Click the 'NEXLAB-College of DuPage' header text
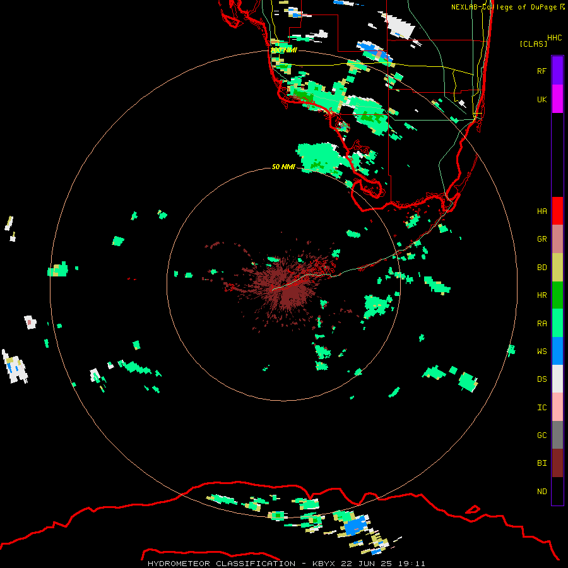The image size is (568, 568). 504,7
